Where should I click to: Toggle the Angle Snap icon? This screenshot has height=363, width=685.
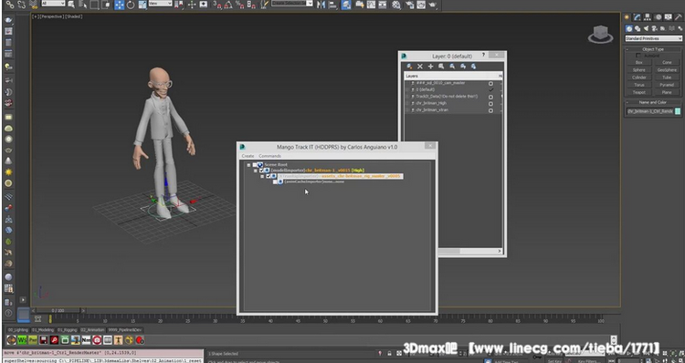[x=228, y=5]
